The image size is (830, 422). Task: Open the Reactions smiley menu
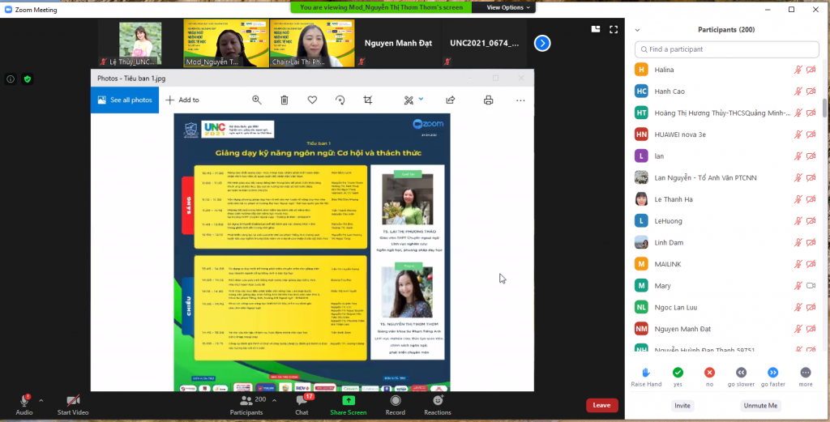coord(438,405)
